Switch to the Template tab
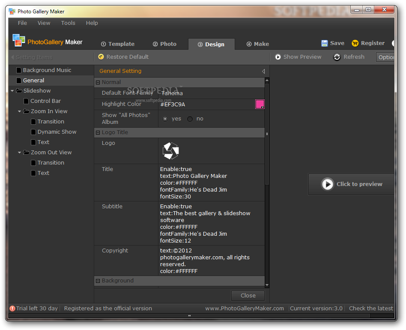 [x=117, y=44]
